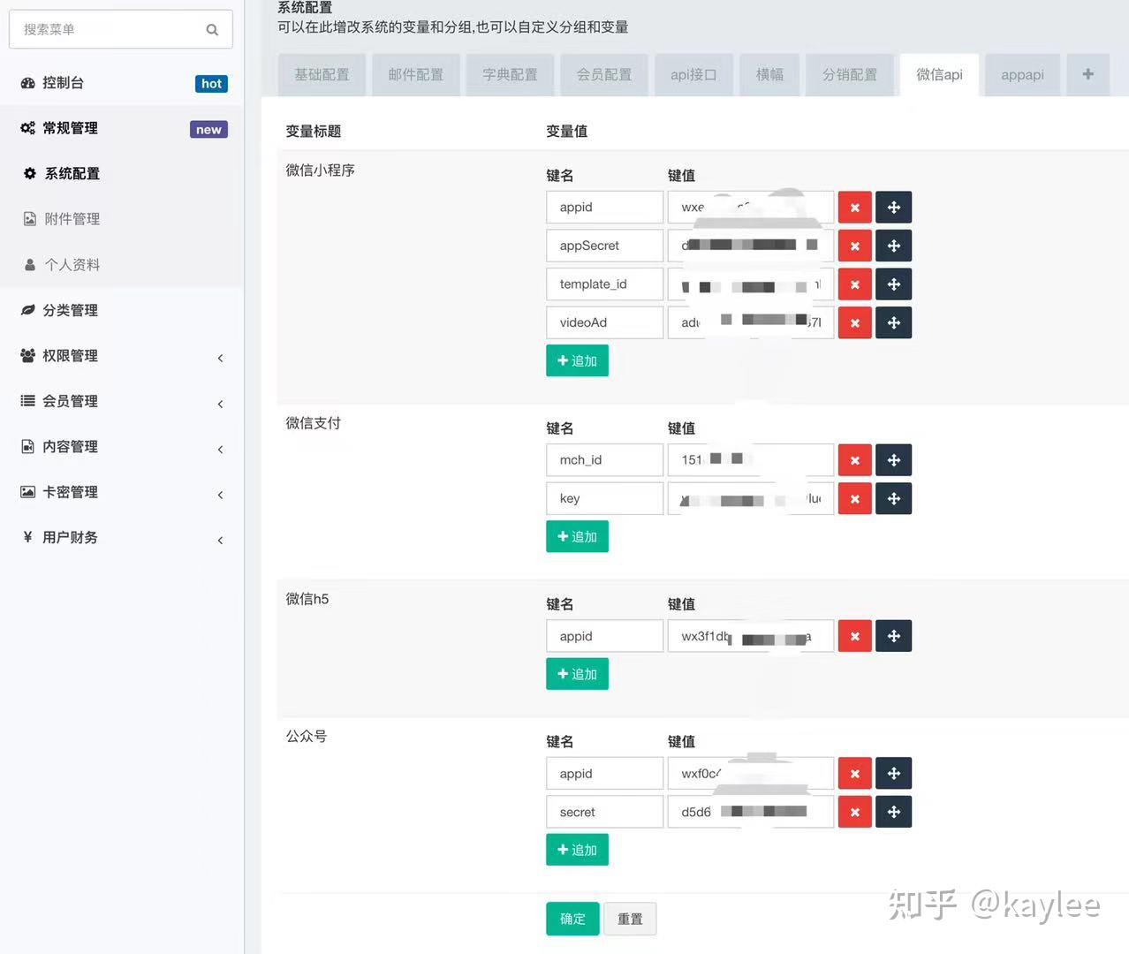Expand the 会员管理 menu chevron

220,404
